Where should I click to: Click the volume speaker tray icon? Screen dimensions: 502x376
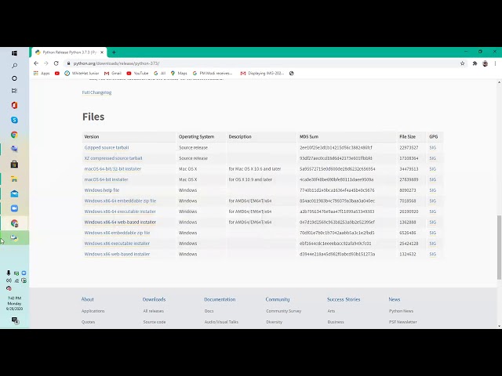[9, 280]
